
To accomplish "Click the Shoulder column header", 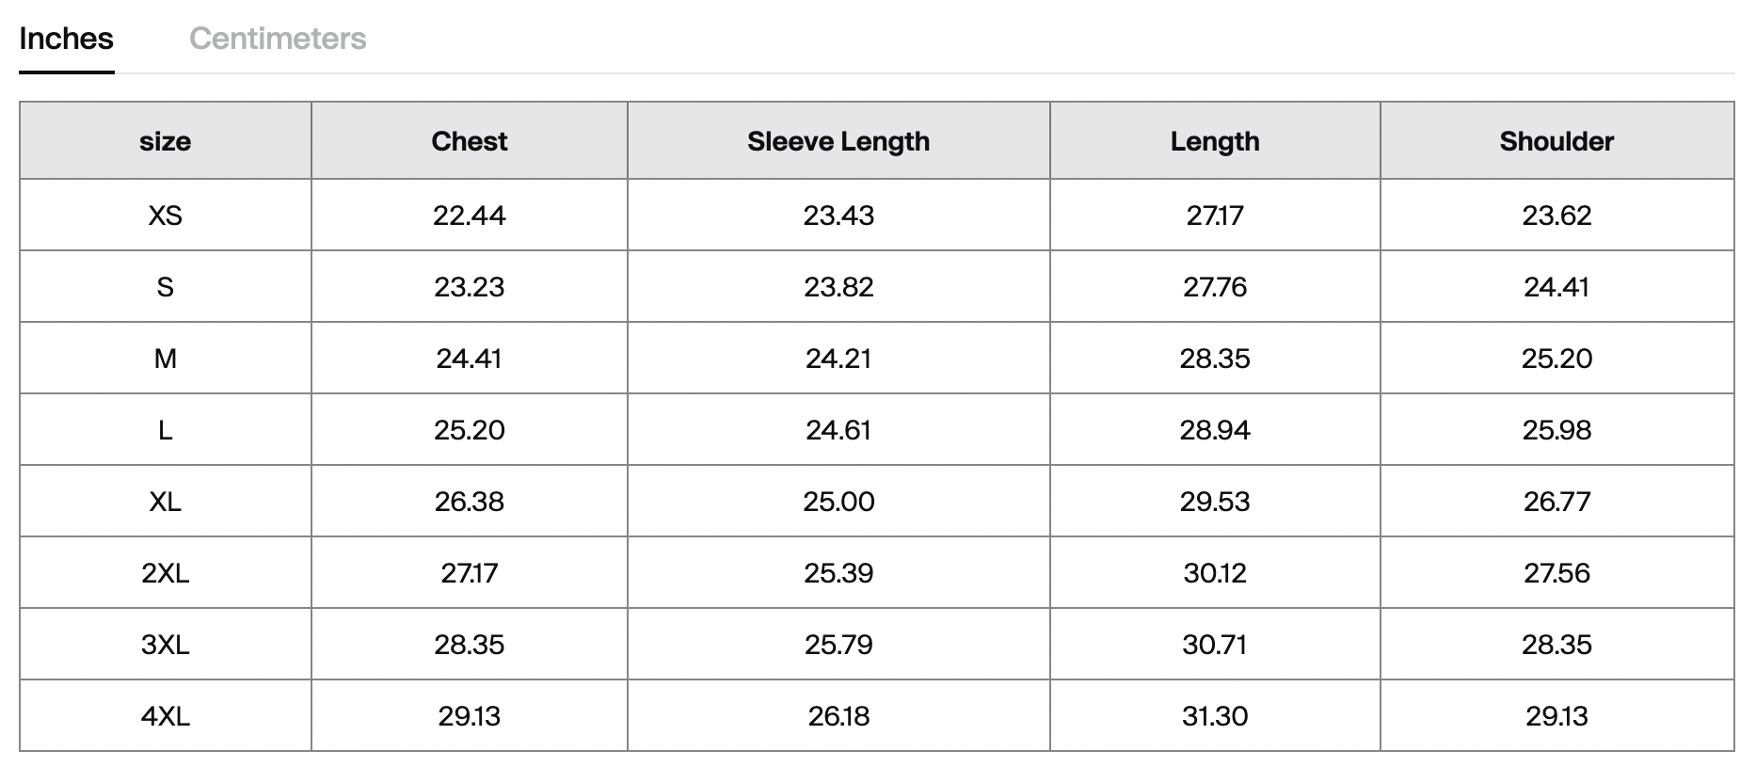I will (1556, 141).
